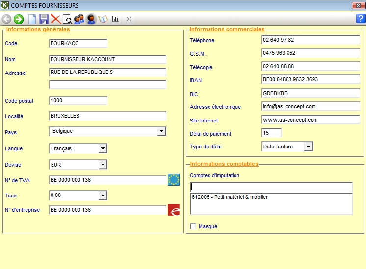The image size is (366, 269).
Task: Open help with question mark icon
Action: pyautogui.click(x=360, y=19)
